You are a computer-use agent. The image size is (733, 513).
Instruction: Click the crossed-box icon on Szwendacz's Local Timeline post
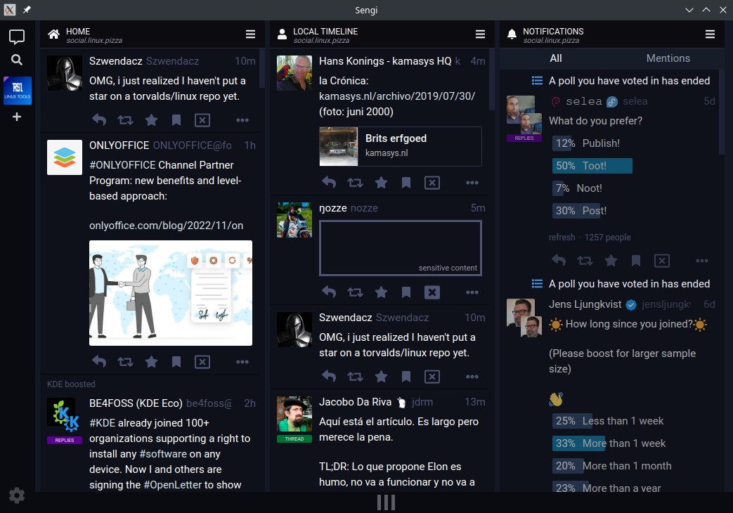pyautogui.click(x=432, y=377)
